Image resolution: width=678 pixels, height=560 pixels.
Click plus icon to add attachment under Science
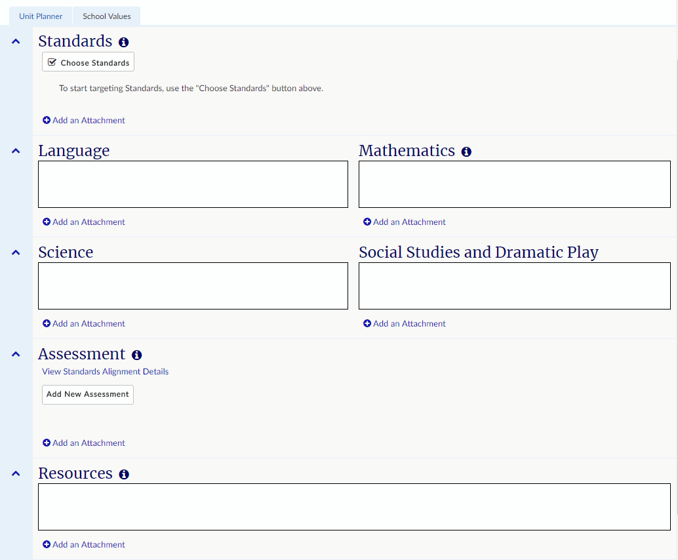click(x=47, y=324)
